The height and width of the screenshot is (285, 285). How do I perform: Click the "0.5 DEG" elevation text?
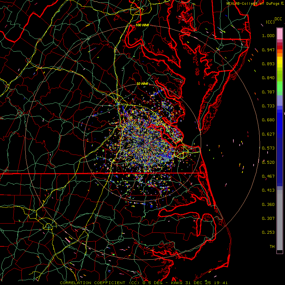152,283
